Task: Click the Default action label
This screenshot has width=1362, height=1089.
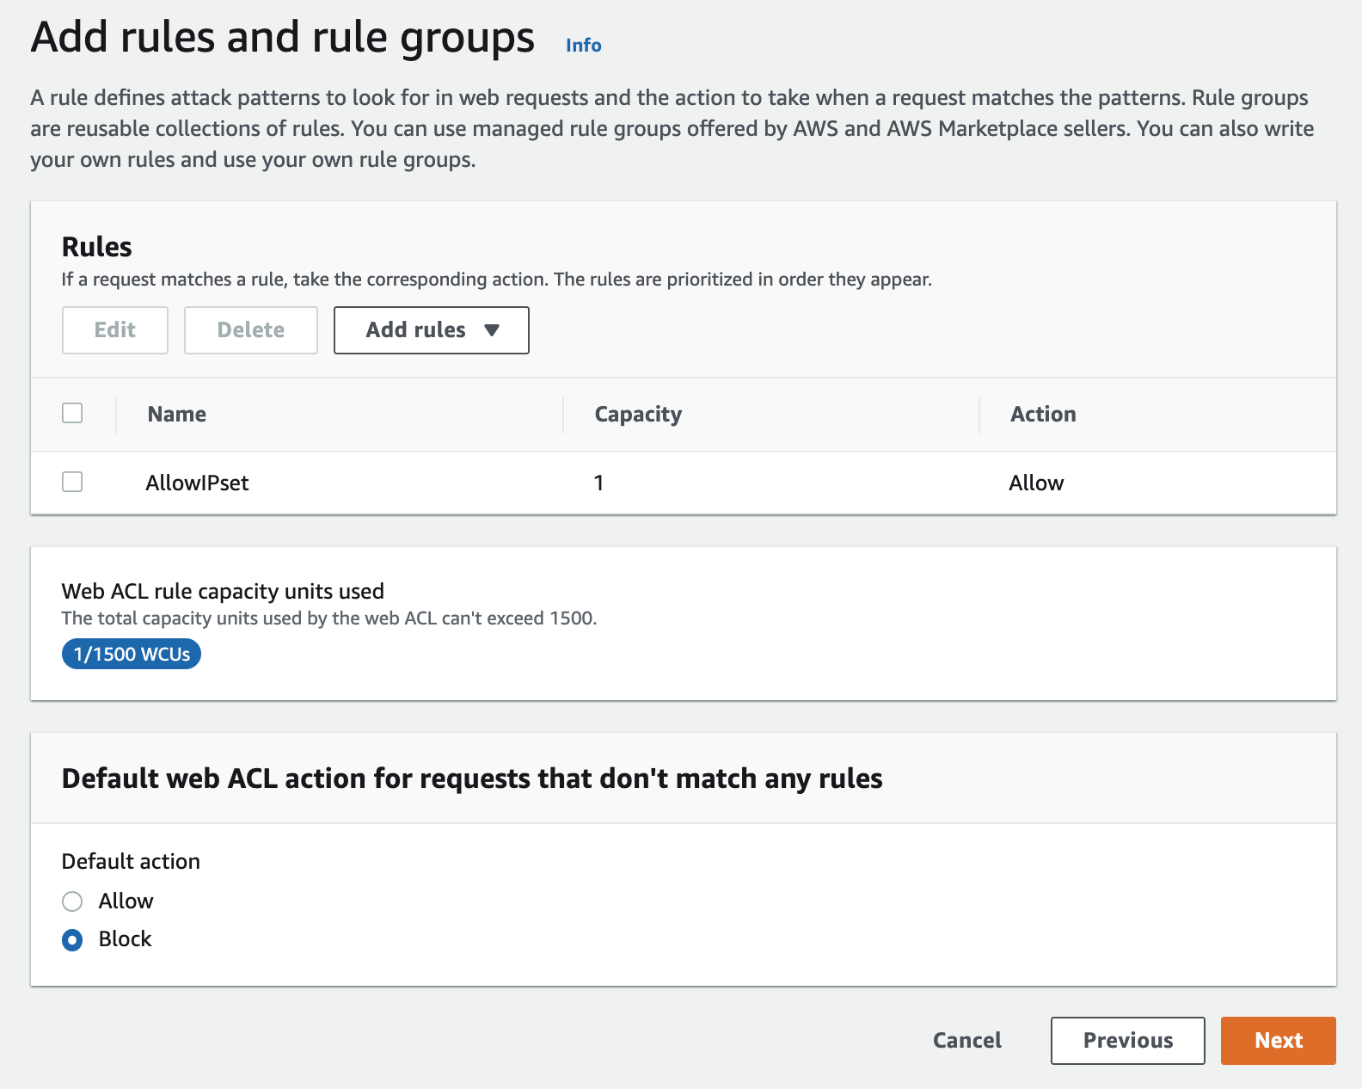Action: pyautogui.click(x=131, y=862)
